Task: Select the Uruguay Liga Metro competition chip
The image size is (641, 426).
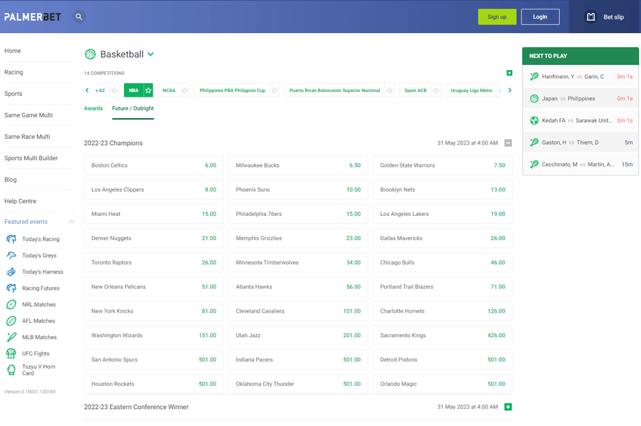Action: point(471,90)
